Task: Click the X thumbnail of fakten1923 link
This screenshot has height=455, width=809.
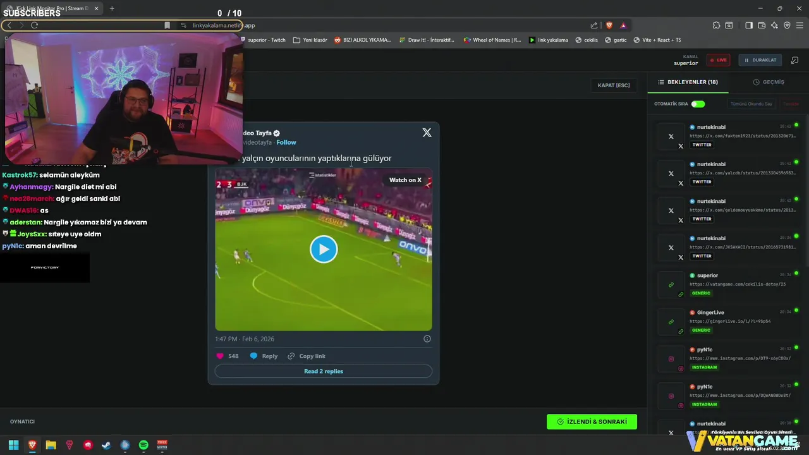Action: (x=671, y=136)
